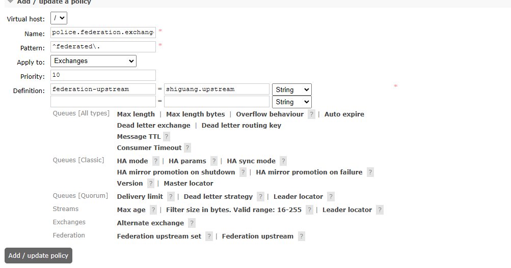Insert the Message TTL policy key
The image size is (511, 268).
(139, 137)
